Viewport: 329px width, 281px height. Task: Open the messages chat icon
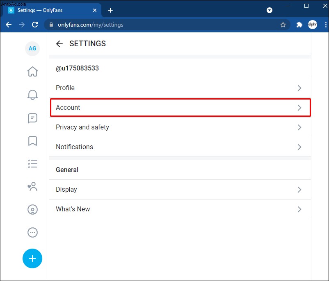pyautogui.click(x=32, y=118)
